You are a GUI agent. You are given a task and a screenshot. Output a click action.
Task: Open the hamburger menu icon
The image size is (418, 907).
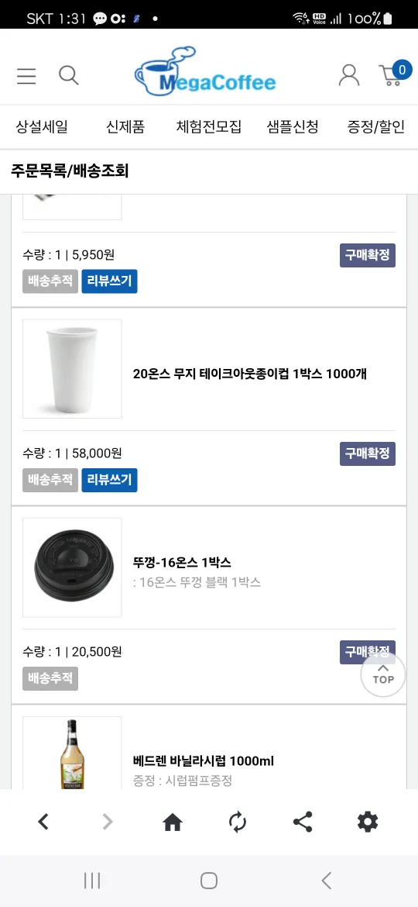[26, 76]
